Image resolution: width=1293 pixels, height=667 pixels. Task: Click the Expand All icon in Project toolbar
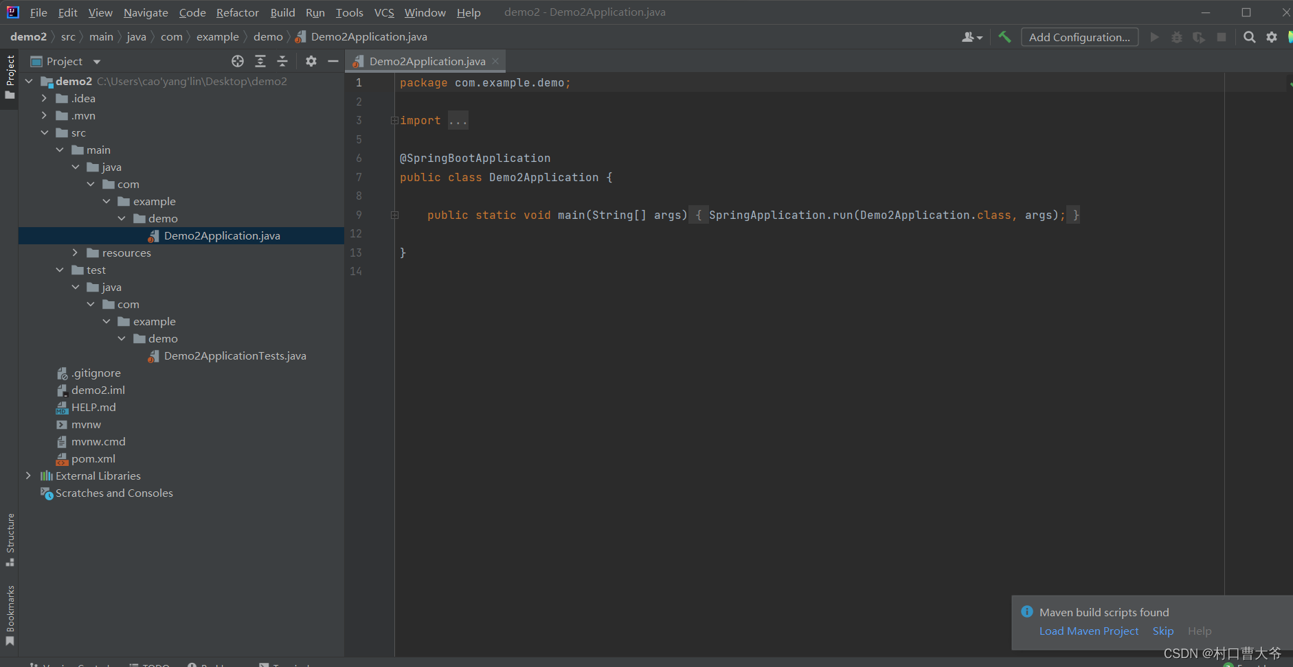pyautogui.click(x=261, y=61)
